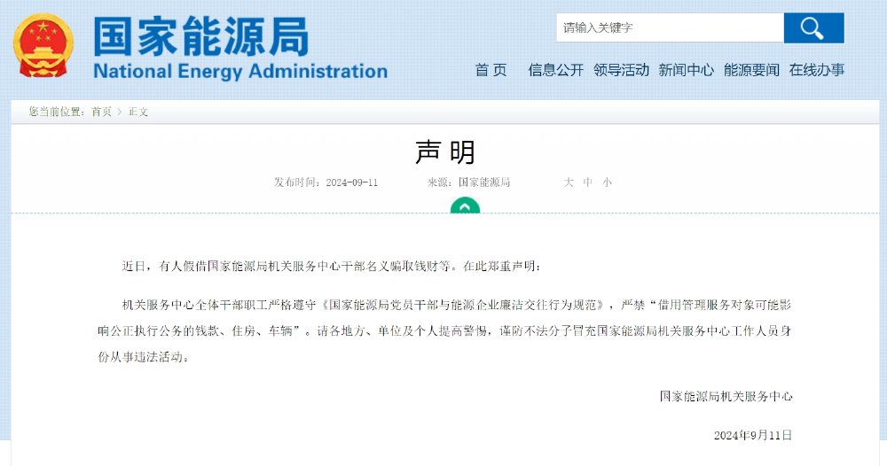
Task: Open the 新闻中心 menu item
Action: [687, 70]
